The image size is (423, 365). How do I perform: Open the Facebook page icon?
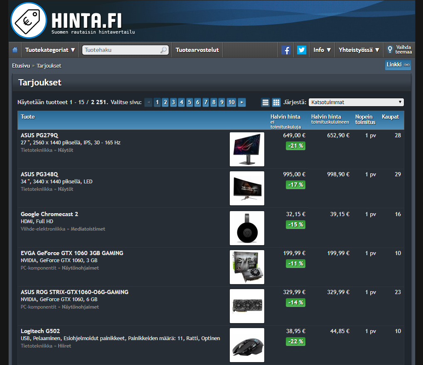coord(286,50)
